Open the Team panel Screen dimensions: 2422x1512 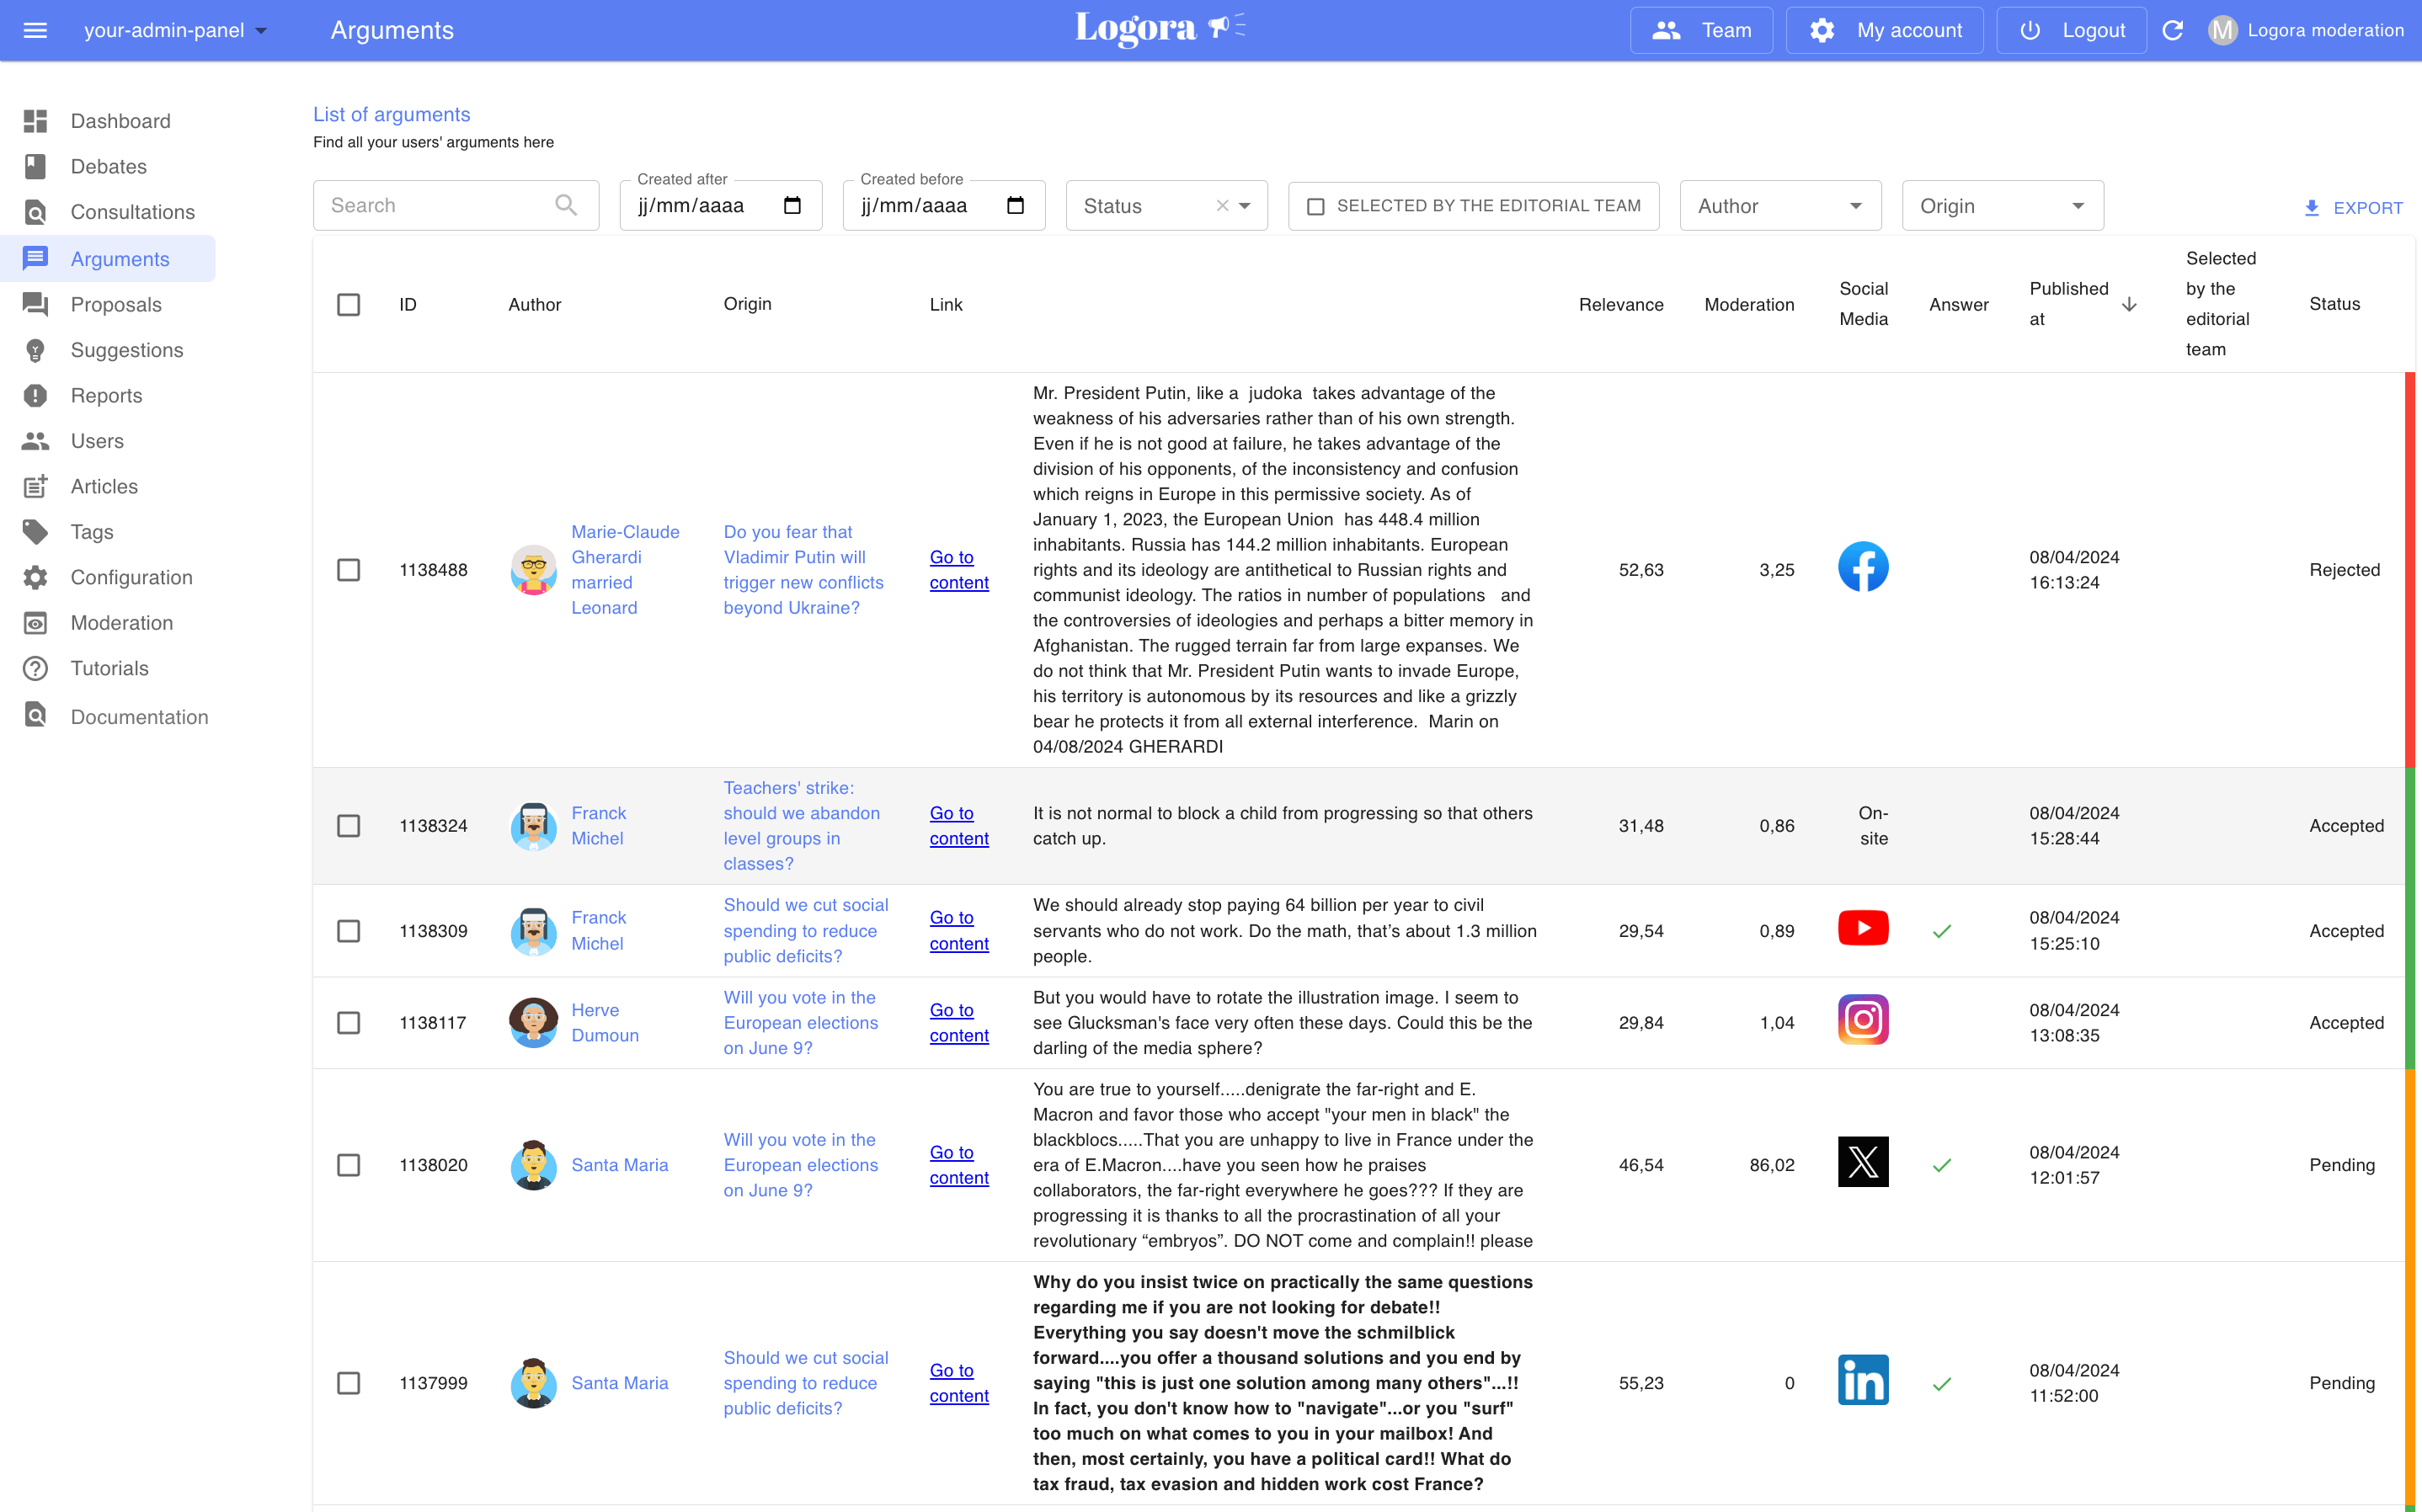(1701, 30)
